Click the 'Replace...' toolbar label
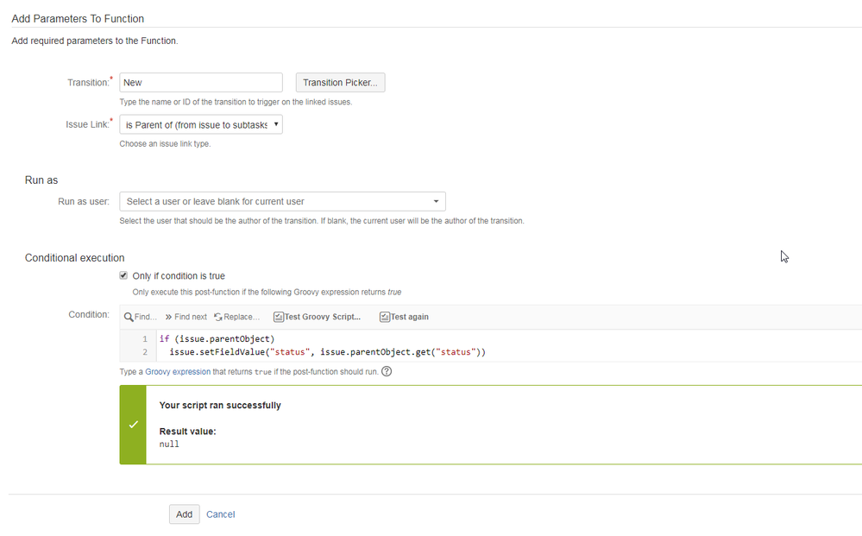 [242, 317]
